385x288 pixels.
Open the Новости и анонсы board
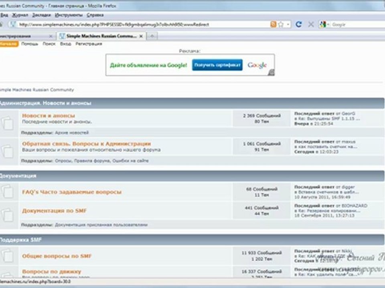point(49,115)
